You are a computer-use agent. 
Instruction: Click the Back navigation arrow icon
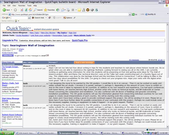coord(4,10)
